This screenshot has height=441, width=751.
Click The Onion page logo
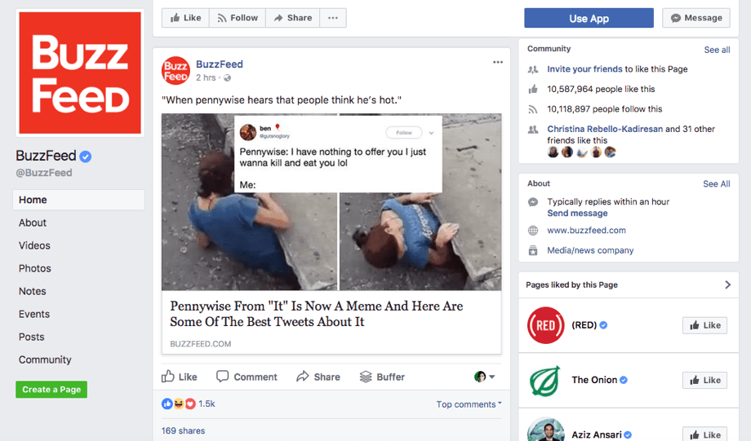coord(545,380)
